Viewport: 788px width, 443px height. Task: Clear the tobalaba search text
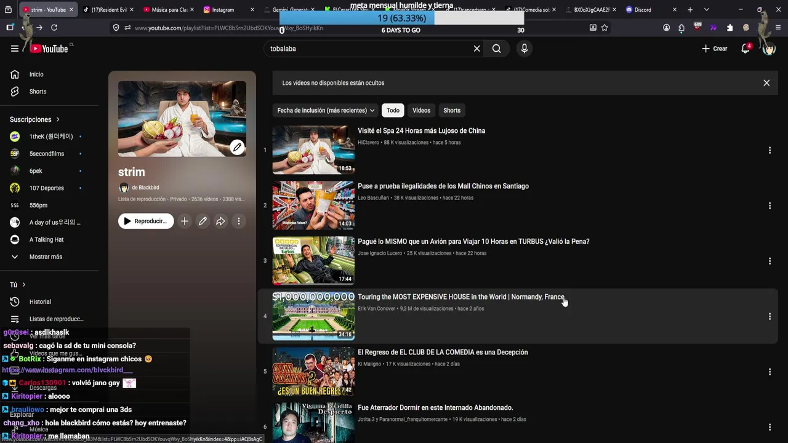476,49
